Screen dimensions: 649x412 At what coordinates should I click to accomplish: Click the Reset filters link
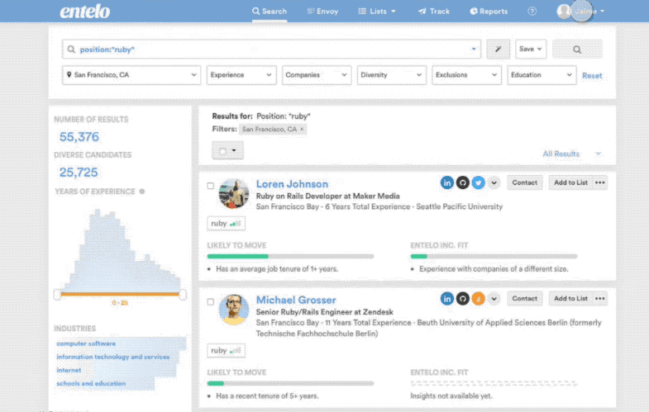point(592,76)
